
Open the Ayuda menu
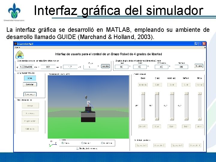17,47
